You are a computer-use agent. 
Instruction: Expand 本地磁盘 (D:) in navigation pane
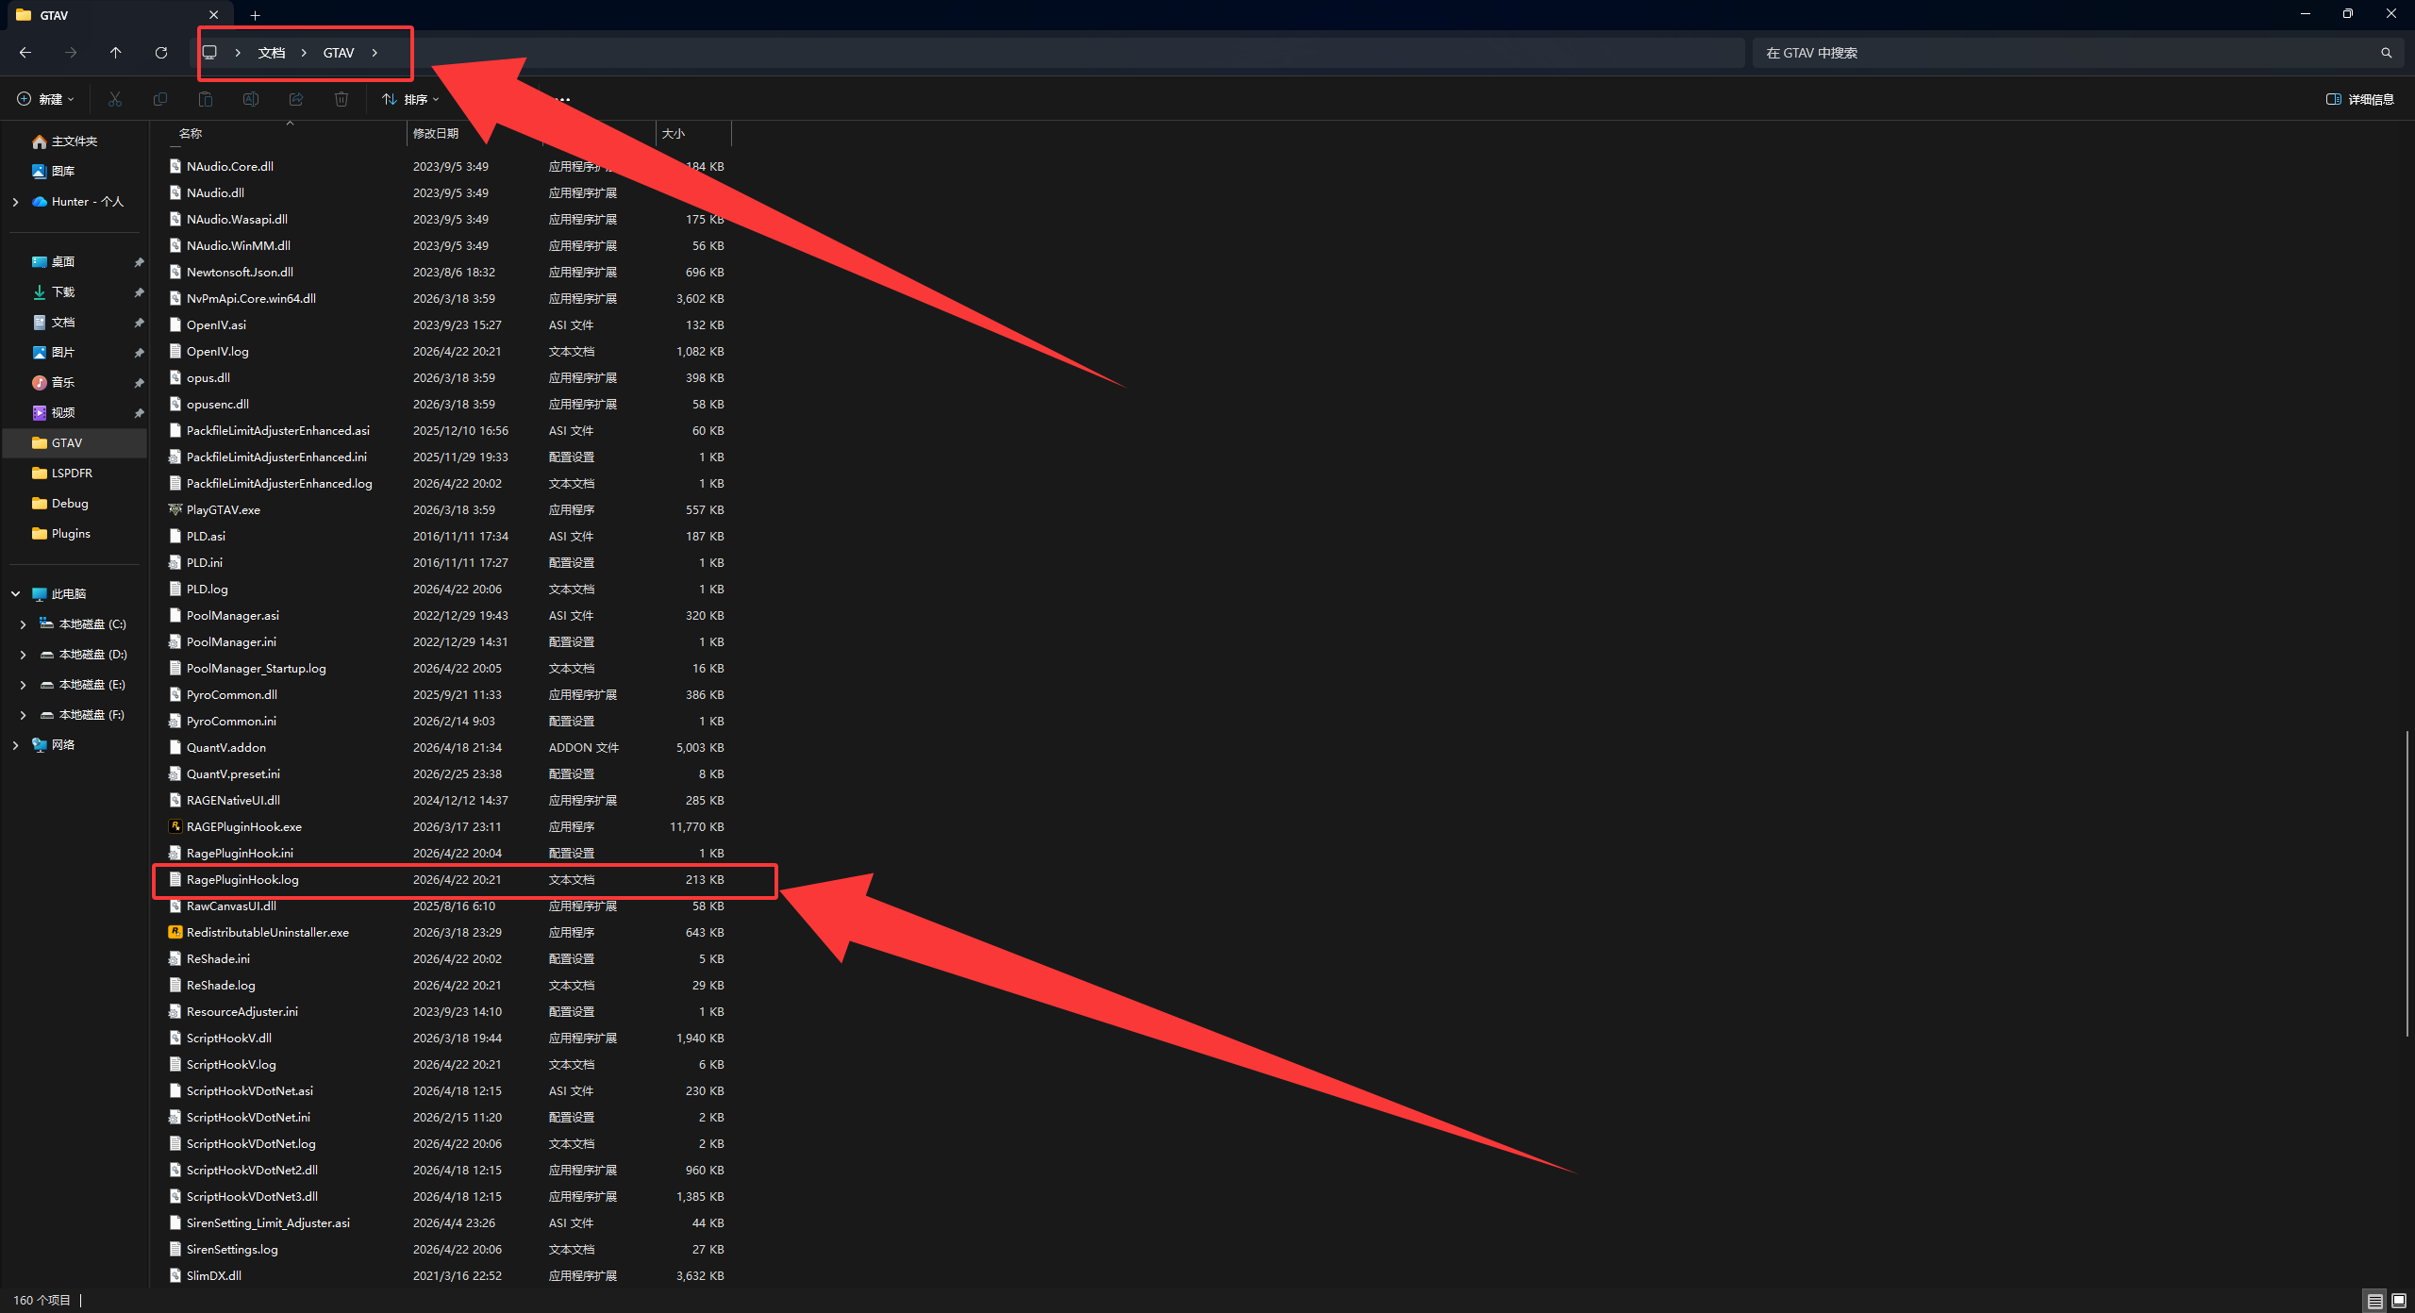click(x=23, y=655)
